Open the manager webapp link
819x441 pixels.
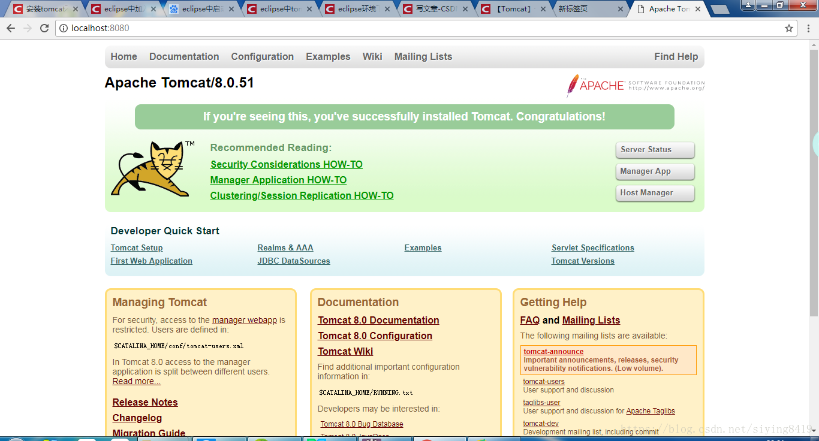pos(245,320)
